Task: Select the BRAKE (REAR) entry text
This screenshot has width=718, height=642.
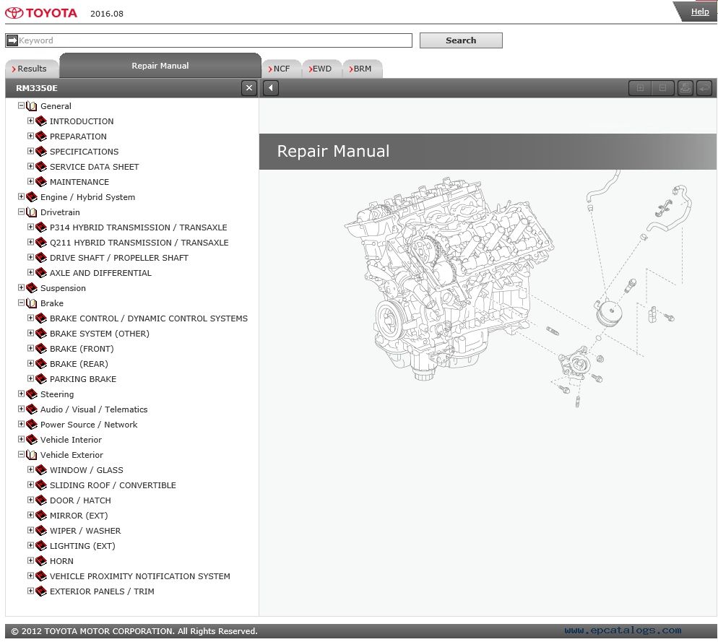Action: 79,364
